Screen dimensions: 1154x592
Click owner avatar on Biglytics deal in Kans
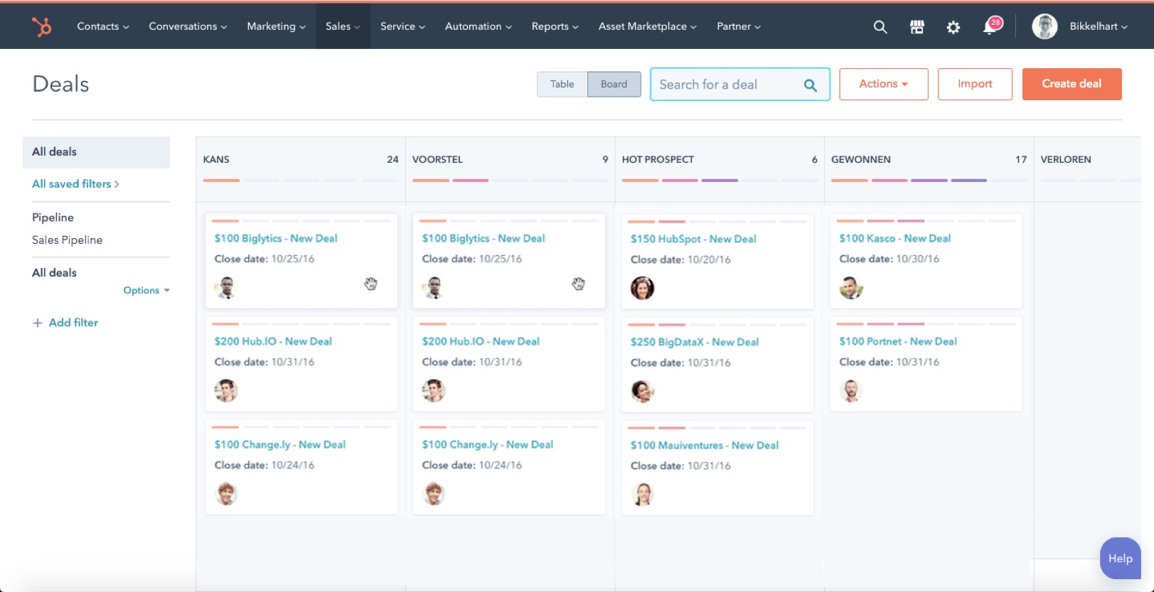(226, 287)
